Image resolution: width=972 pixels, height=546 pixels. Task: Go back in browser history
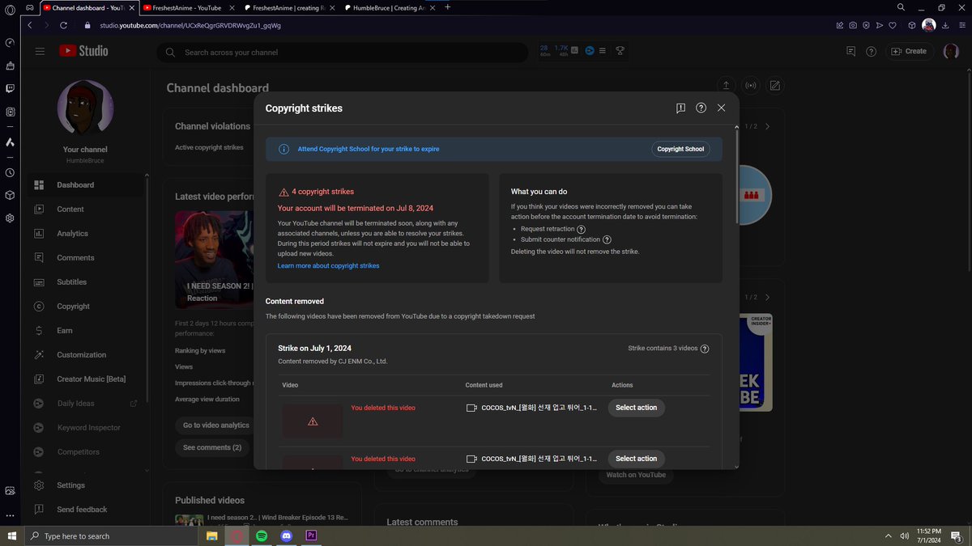point(30,25)
